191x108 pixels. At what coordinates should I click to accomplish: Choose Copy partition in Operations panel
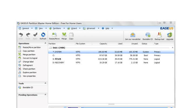(29, 51)
